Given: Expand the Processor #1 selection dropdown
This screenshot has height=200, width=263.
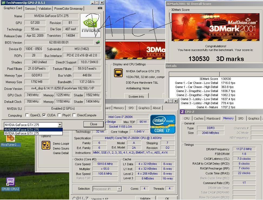Looking at the screenshot, I should 119,189.
